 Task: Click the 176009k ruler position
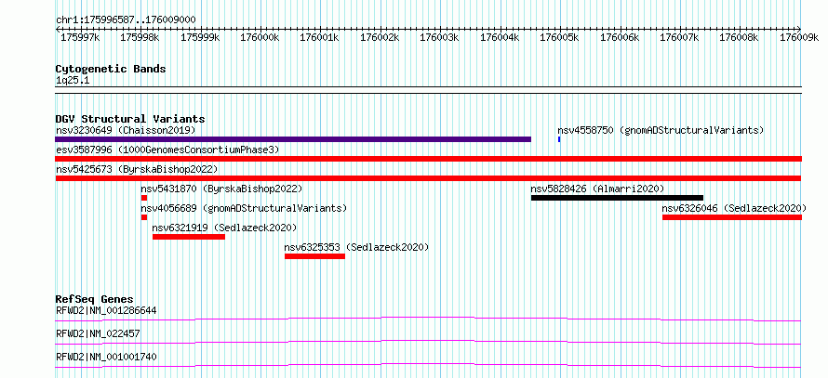[x=799, y=37]
